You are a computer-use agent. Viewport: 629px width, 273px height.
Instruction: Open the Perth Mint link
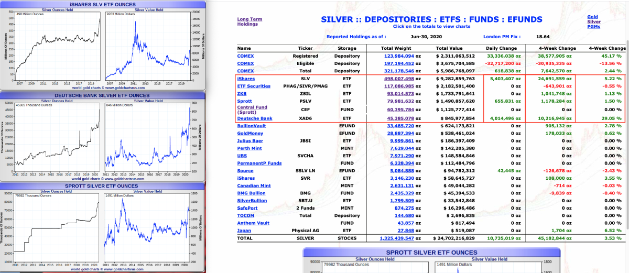[x=250, y=148]
